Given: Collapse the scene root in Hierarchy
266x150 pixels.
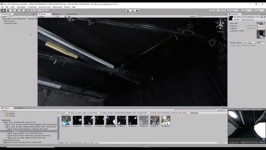Looking at the screenshot, I should (2, 19).
